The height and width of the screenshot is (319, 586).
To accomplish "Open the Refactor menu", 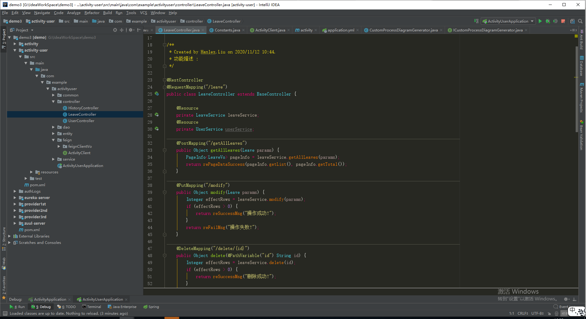I will 92,13.
